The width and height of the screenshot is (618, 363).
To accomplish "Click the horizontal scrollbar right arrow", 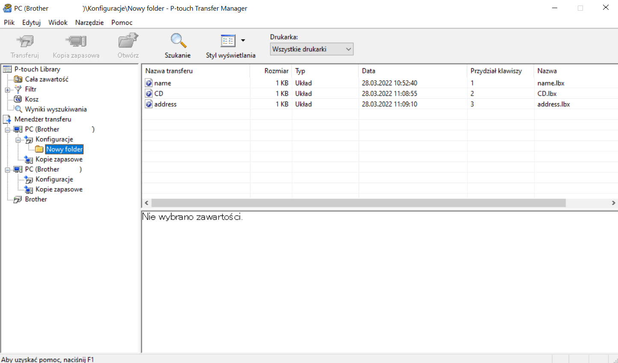I will (613, 203).
